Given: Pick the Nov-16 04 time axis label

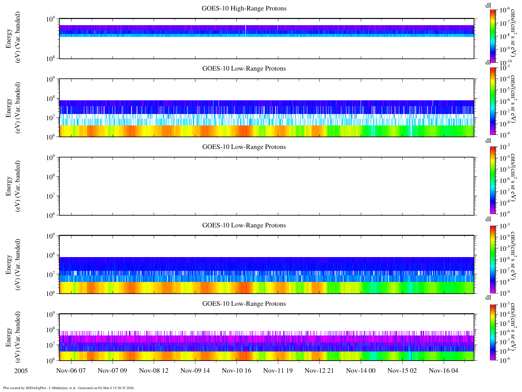Looking at the screenshot, I should 444,370.
